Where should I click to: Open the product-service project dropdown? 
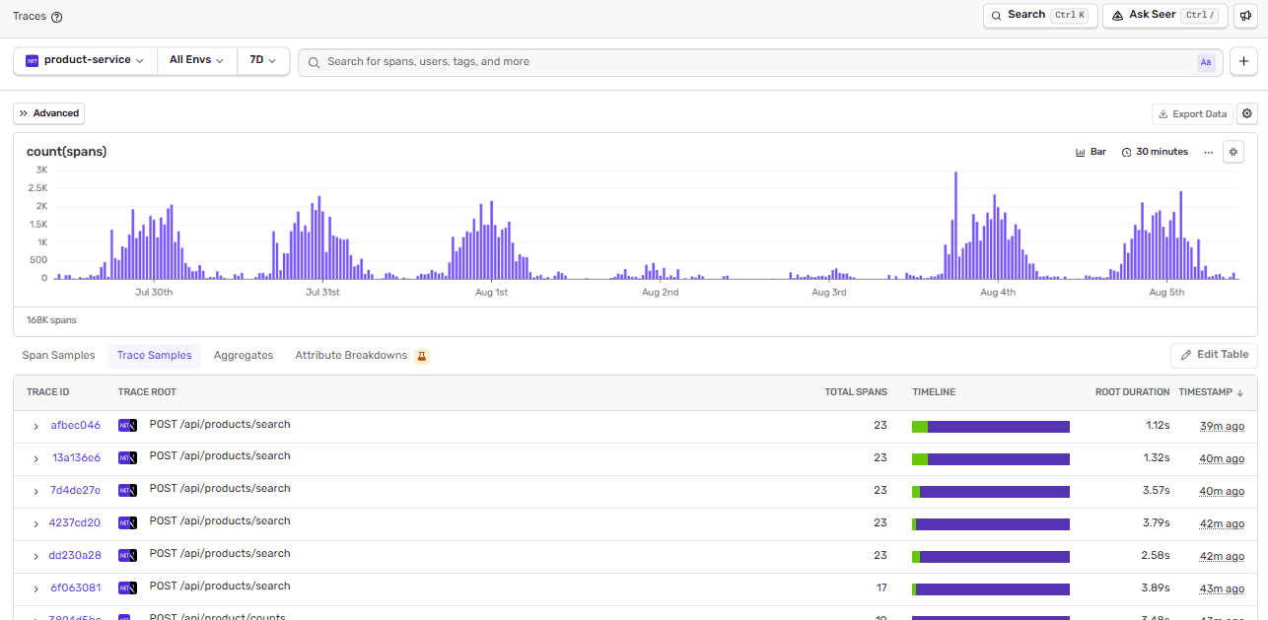tap(85, 60)
